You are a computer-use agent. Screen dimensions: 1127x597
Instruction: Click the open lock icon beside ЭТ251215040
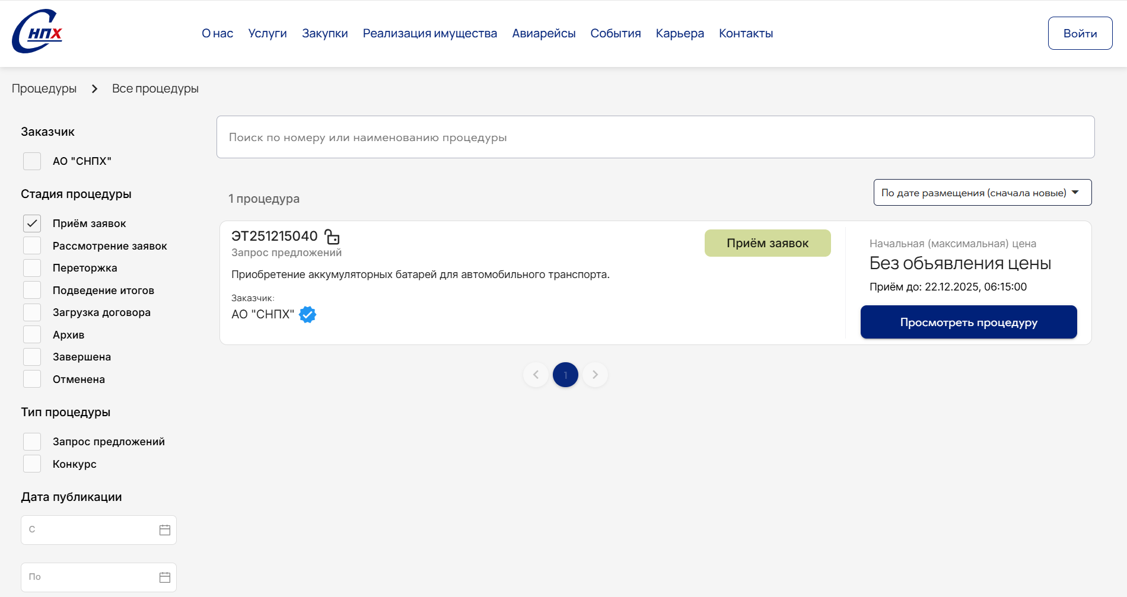(x=332, y=237)
